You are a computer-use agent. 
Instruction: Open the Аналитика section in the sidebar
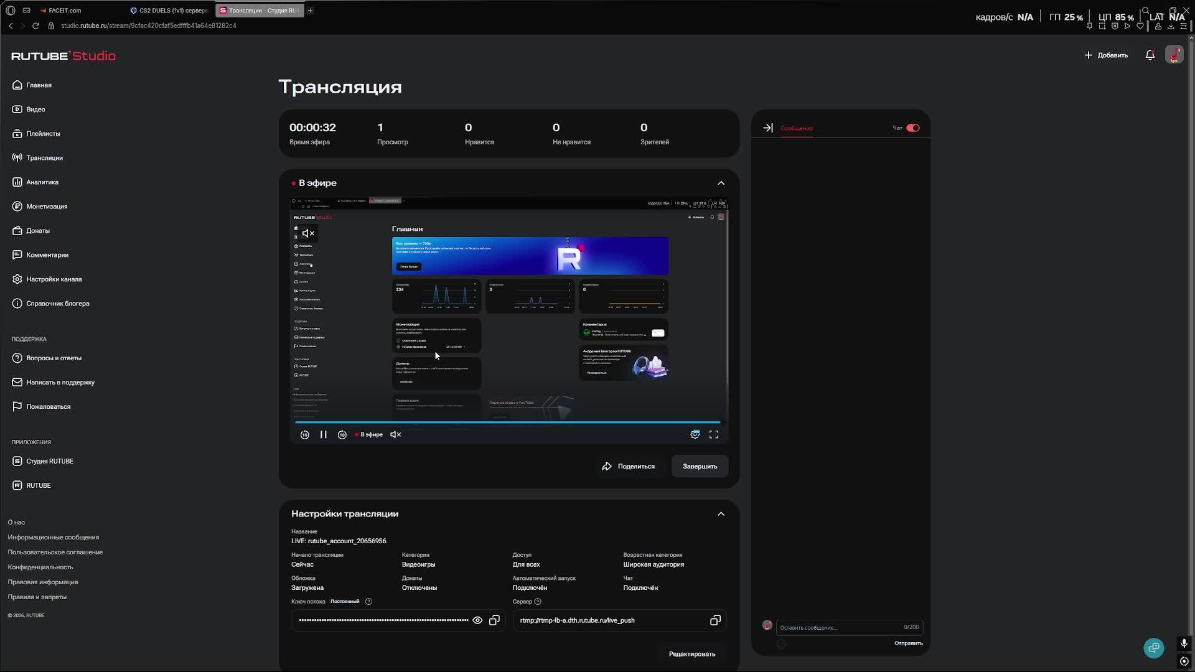coord(42,182)
